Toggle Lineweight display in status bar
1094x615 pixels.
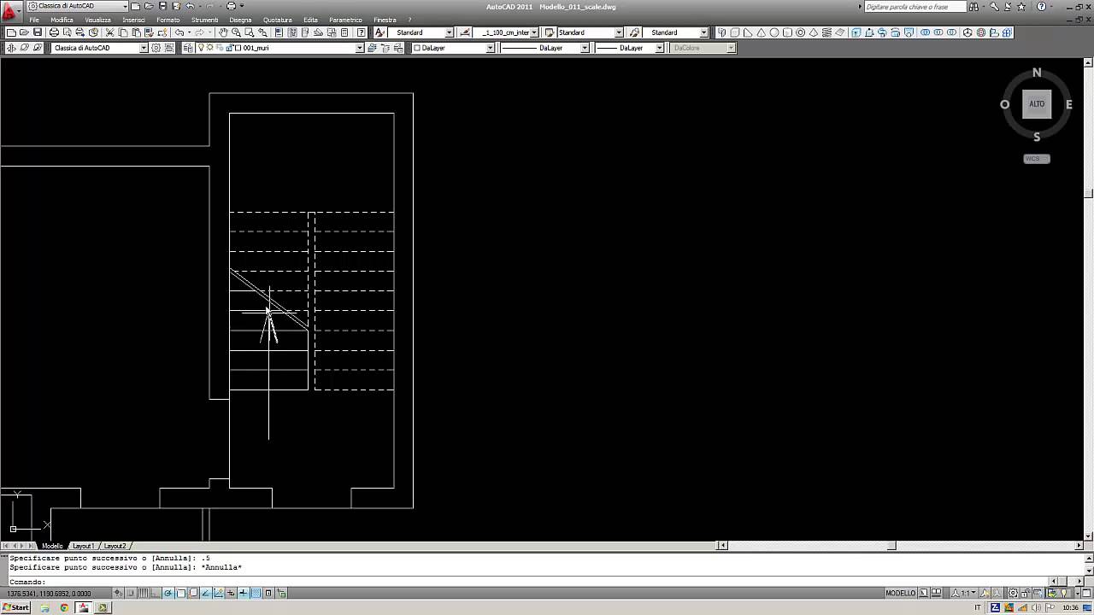coord(244,593)
